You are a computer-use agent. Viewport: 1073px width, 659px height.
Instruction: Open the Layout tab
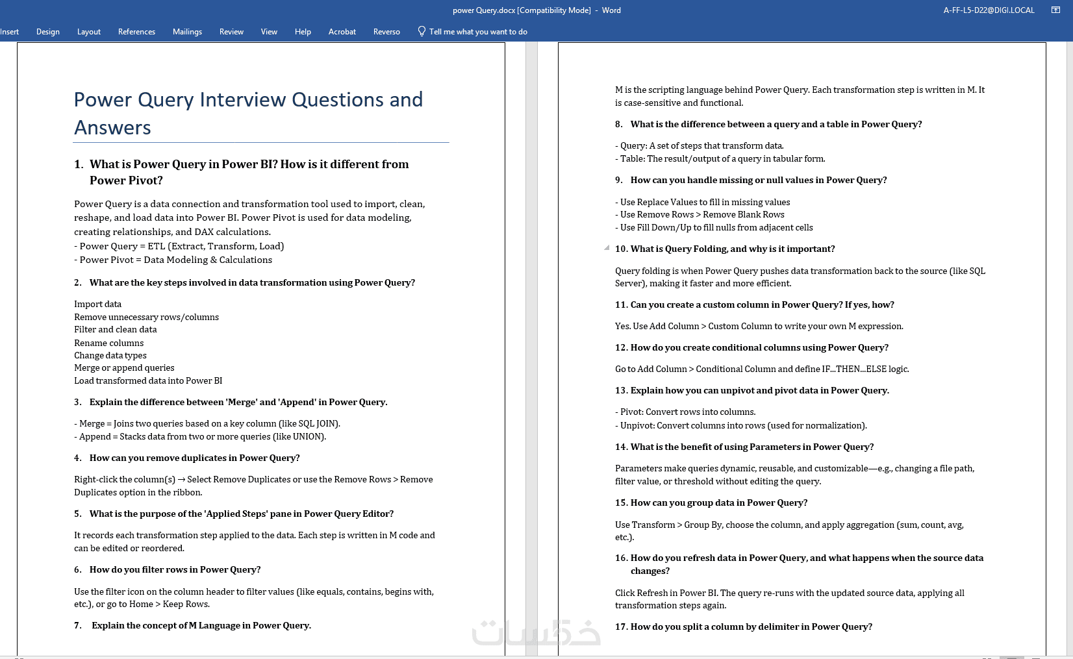coord(89,31)
